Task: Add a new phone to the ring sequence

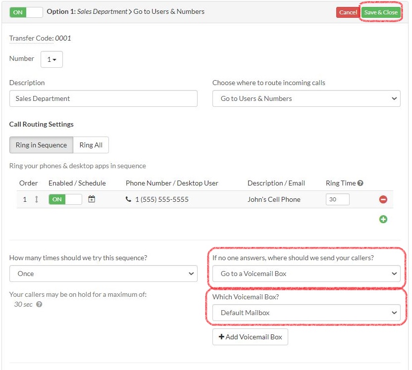Action: click(x=383, y=219)
